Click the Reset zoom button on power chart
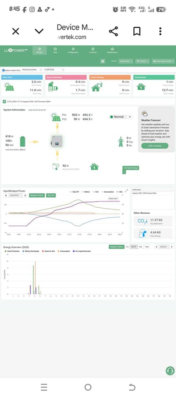This screenshot has width=176, height=397. pyautogui.click(x=113, y=199)
